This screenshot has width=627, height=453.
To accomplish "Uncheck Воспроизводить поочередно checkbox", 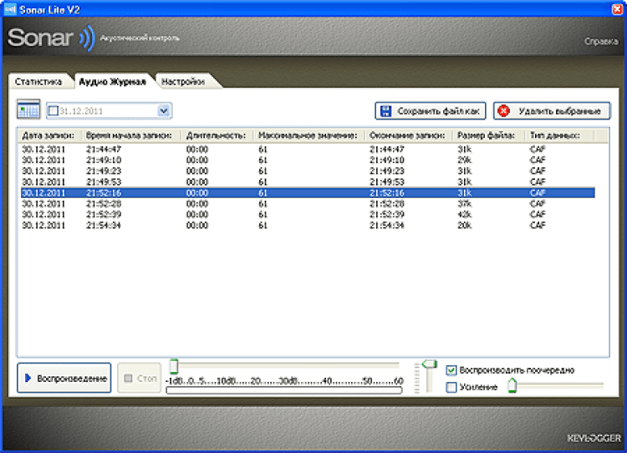I will click(x=451, y=370).
